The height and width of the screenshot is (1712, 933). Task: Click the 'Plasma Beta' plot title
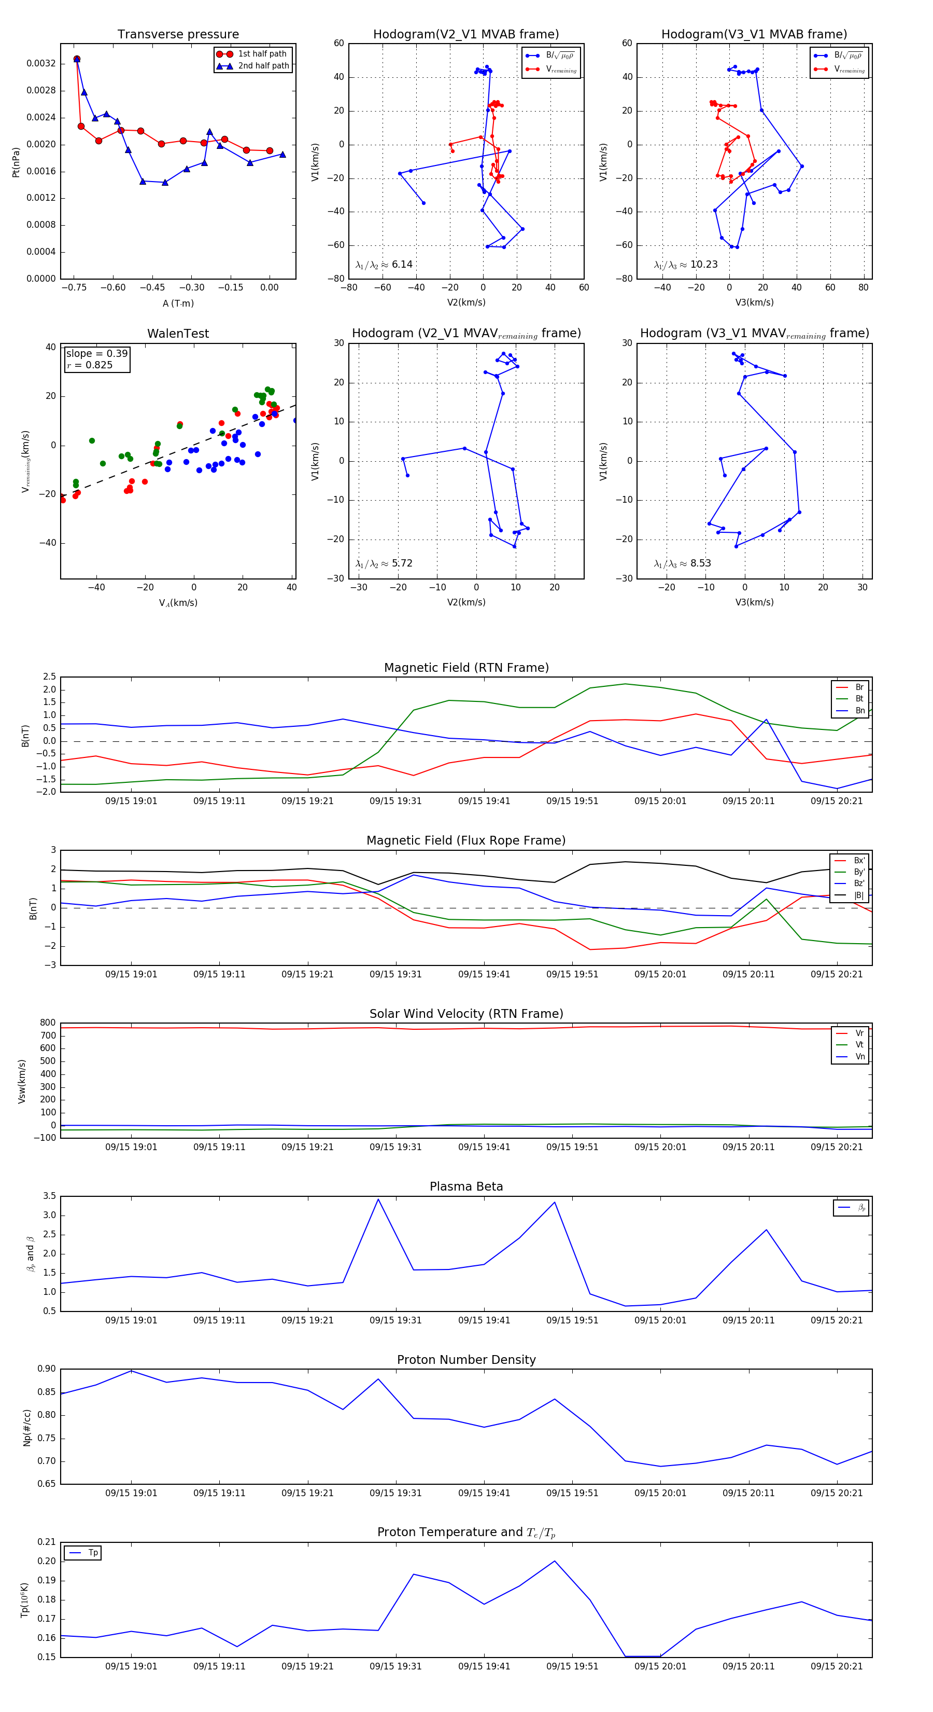point(466,1187)
